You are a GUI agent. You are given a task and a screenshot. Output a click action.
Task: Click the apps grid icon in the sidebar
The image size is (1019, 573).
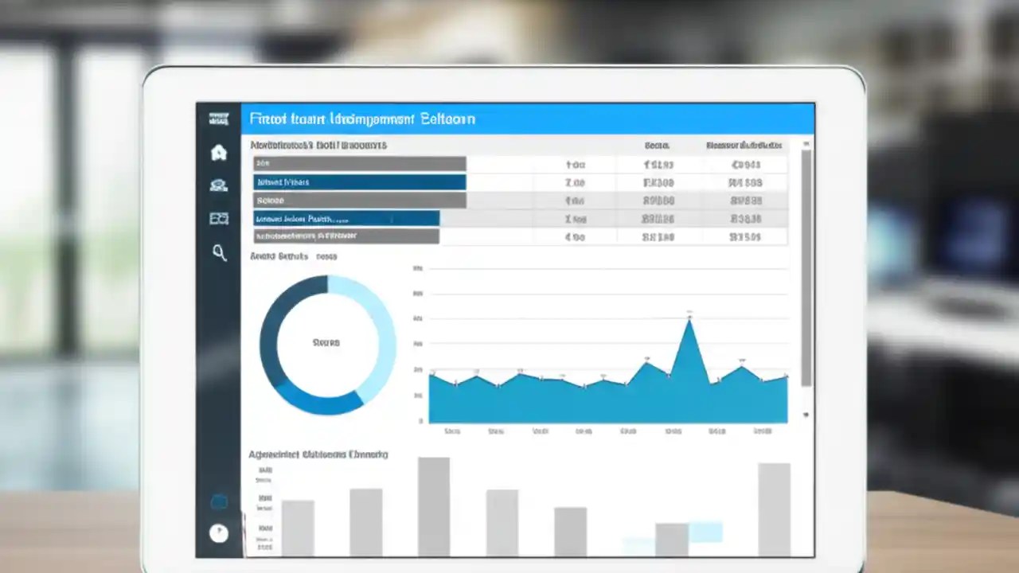click(219, 218)
